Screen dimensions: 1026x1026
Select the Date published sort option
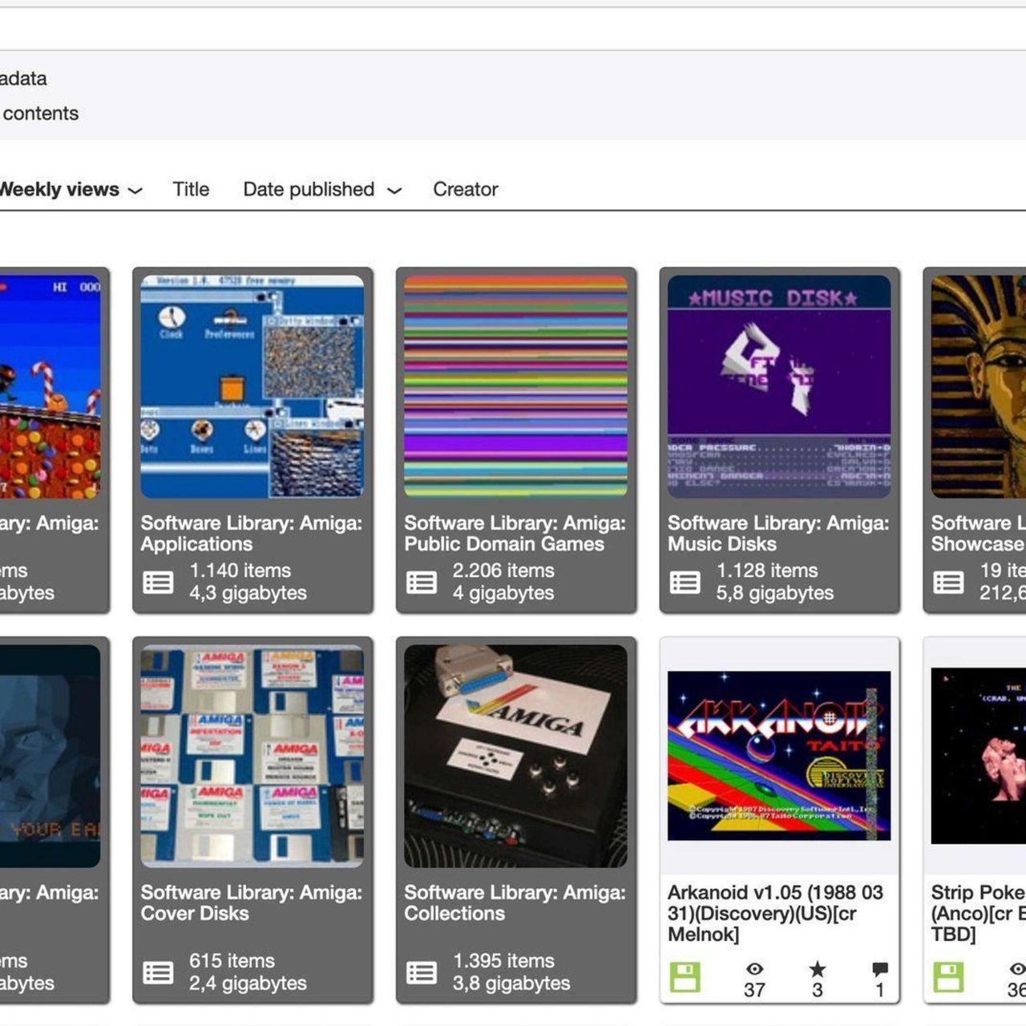click(x=309, y=189)
